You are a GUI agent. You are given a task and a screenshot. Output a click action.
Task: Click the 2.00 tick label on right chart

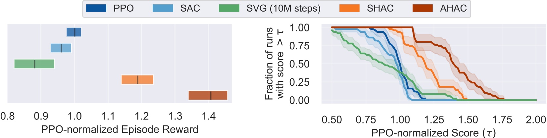click(x=535, y=119)
